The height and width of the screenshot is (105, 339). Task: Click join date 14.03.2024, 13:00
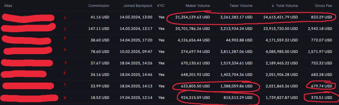136,17
